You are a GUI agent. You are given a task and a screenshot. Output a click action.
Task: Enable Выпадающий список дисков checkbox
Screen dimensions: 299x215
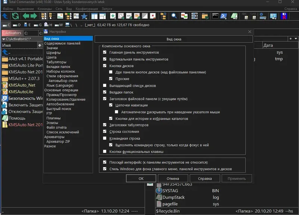point(105,86)
